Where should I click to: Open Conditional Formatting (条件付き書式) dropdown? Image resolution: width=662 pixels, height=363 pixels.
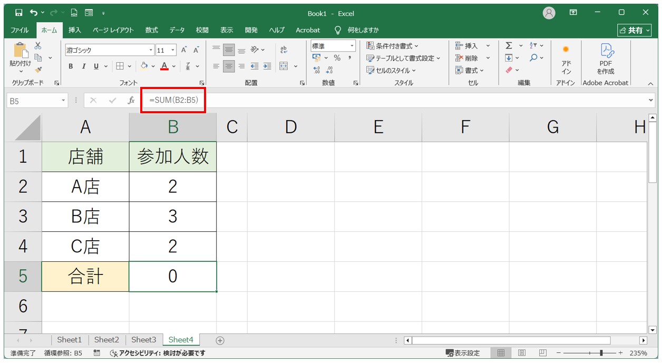click(393, 46)
